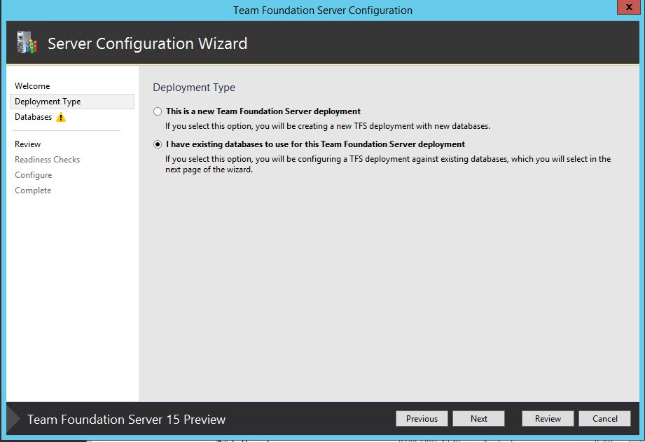Click the Team Foundation Server Configuration title bar
Image resolution: width=645 pixels, height=442 pixels.
coord(322,11)
